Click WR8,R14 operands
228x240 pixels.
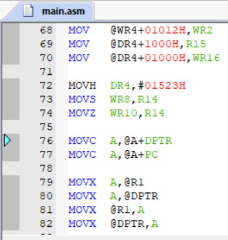(134, 100)
